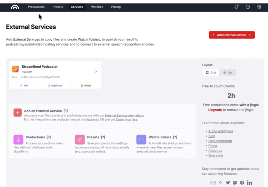This screenshot has width=268, height=187.
Task: Follow the Upgrade link
Action: point(215,110)
